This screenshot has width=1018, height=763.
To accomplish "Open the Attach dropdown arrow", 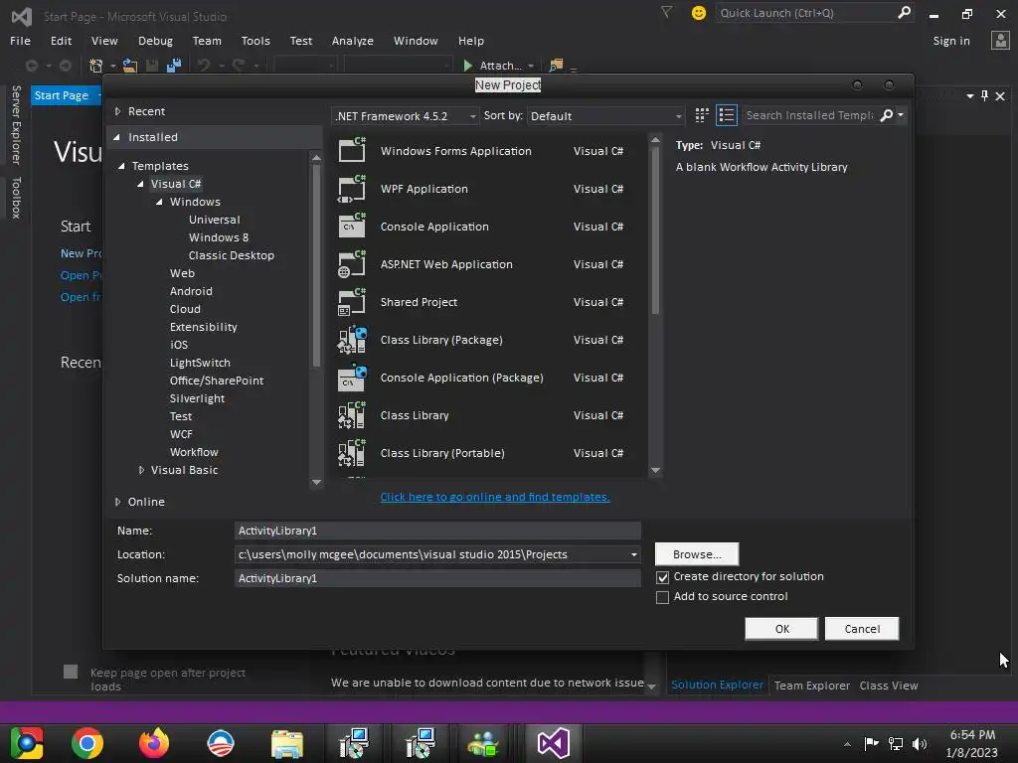I will click(531, 66).
